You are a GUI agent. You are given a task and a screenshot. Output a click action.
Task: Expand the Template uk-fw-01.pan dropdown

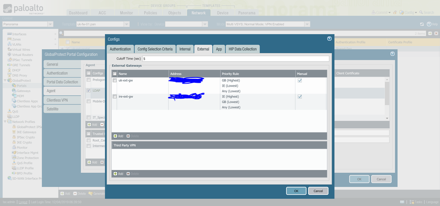[x=127, y=24]
